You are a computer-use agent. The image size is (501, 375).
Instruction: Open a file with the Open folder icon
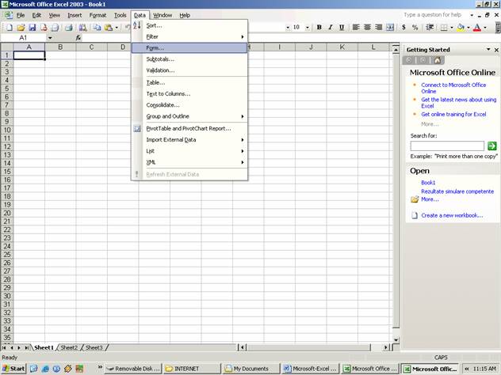tap(21, 28)
